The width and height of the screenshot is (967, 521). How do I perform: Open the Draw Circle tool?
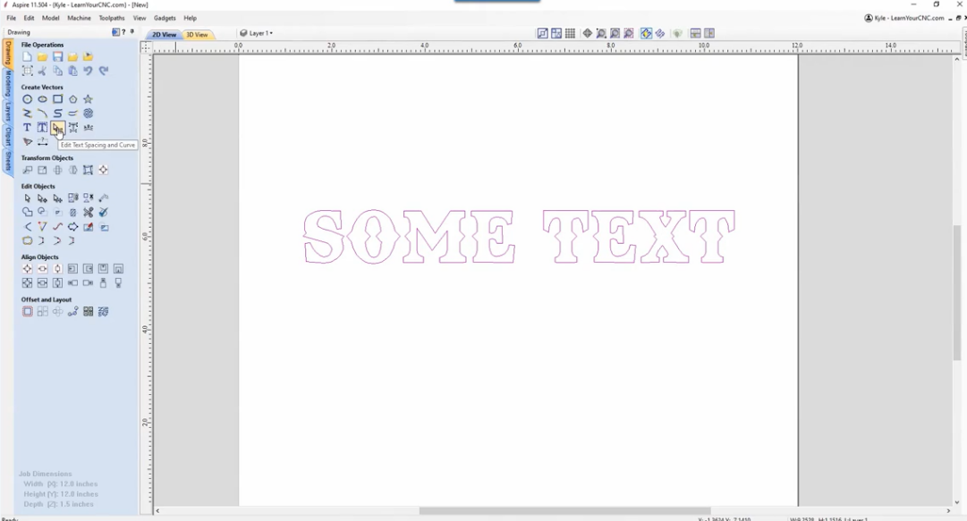(x=27, y=99)
